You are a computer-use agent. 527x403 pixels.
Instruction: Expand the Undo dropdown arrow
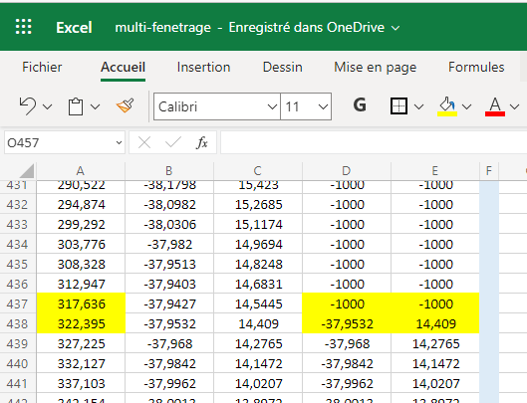[x=48, y=106]
